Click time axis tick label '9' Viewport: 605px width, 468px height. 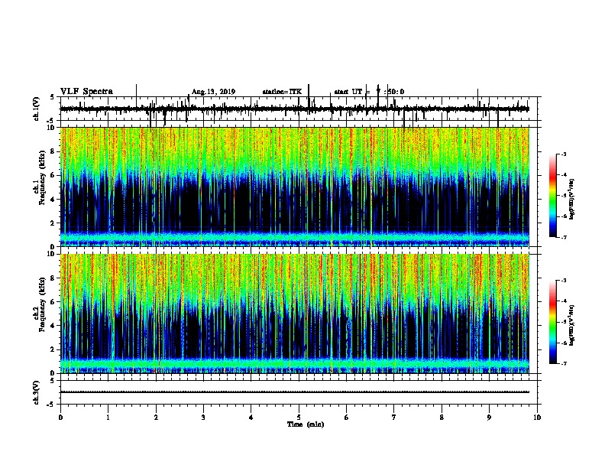489,418
